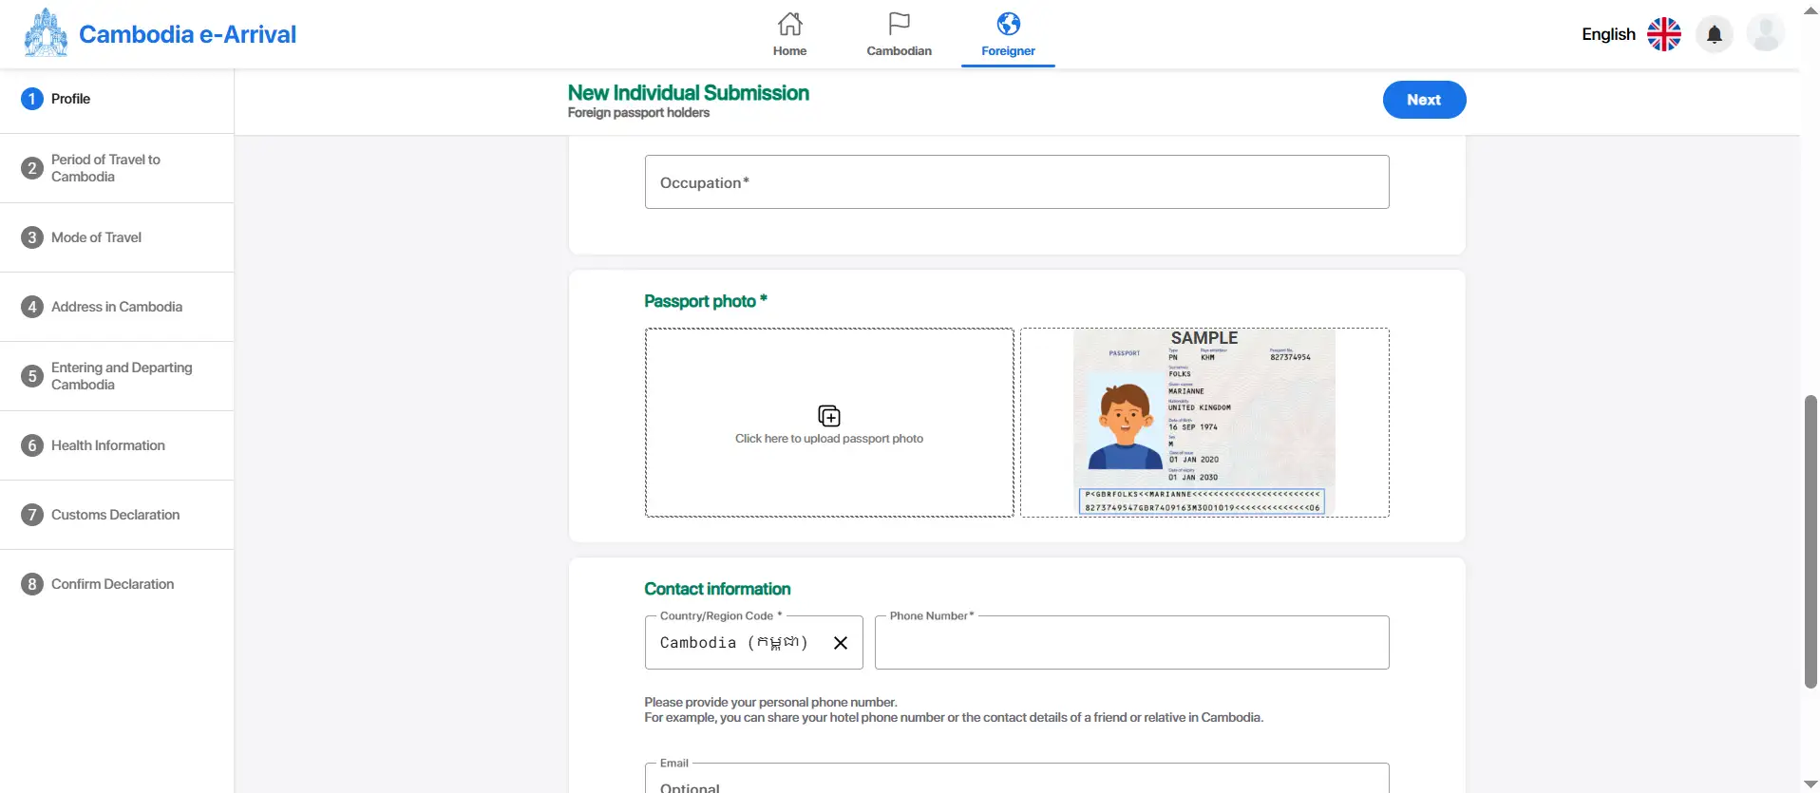Focus the Occupation input field

[1016, 182]
